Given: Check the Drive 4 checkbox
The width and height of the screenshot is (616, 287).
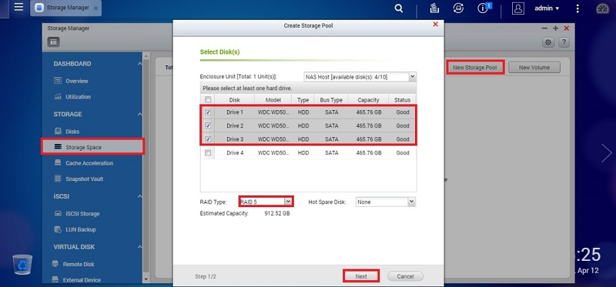Looking at the screenshot, I should [208, 152].
